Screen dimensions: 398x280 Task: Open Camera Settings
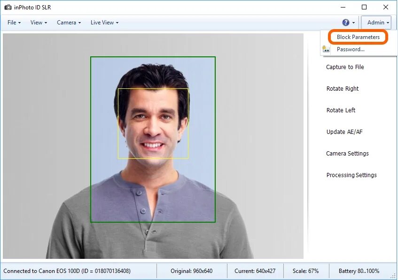click(x=347, y=153)
